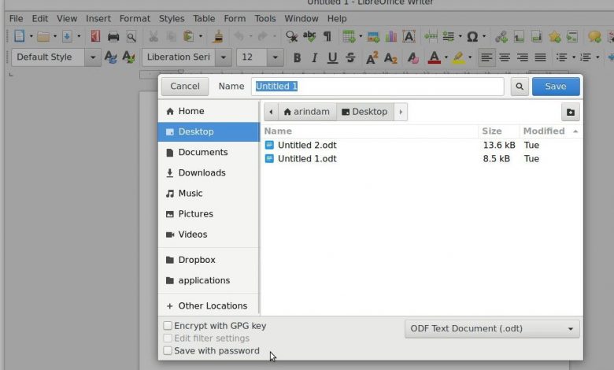Apply yellow highlighting color
This screenshot has width=614, height=370.
(x=458, y=57)
